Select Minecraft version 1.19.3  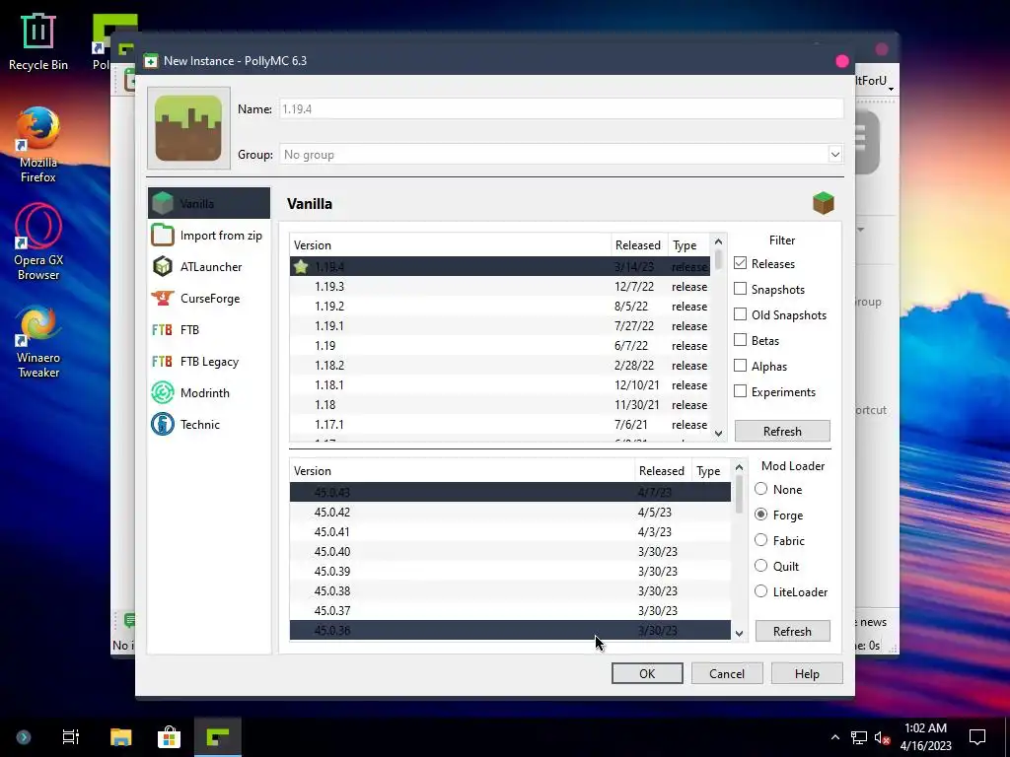(x=500, y=287)
